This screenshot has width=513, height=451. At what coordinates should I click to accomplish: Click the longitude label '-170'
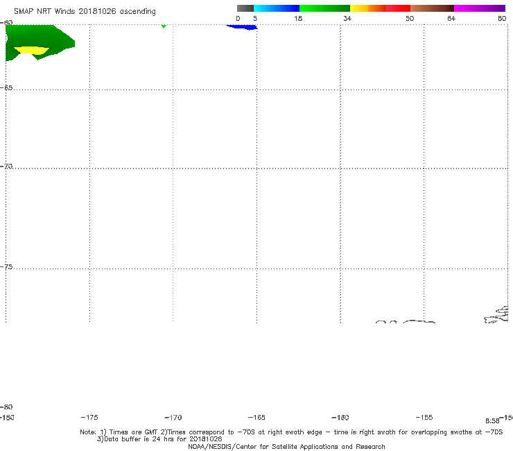(173, 418)
